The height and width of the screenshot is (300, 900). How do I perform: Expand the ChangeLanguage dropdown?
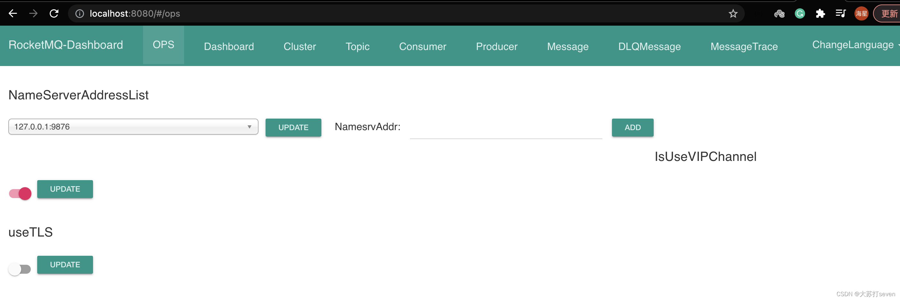pos(855,45)
